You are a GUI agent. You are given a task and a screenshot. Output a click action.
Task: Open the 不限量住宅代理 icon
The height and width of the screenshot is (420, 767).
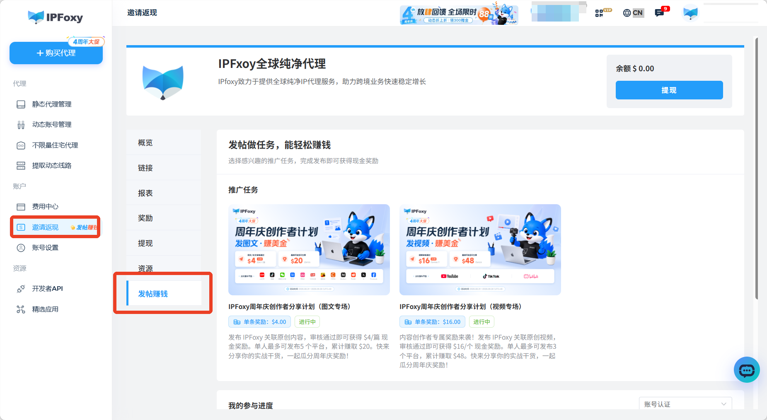(21, 145)
